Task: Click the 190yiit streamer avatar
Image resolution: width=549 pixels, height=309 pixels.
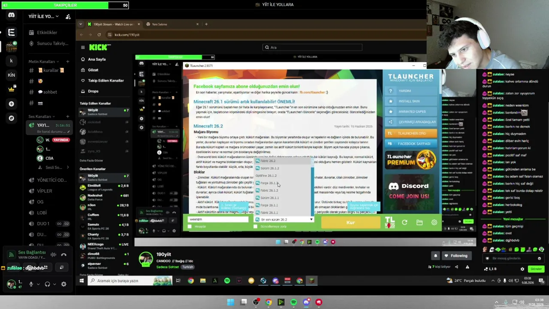Action: 146,259
